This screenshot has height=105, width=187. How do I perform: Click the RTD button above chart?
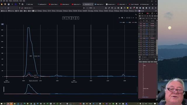[x=73, y=18]
